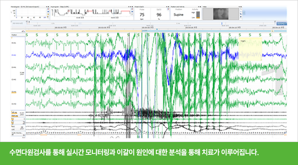Click the video thumbnail of the patient
The image size is (298, 165).
point(221,14)
